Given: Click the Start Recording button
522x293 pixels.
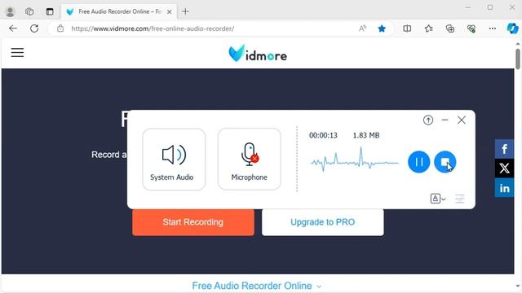Looking at the screenshot, I should pyautogui.click(x=193, y=222).
